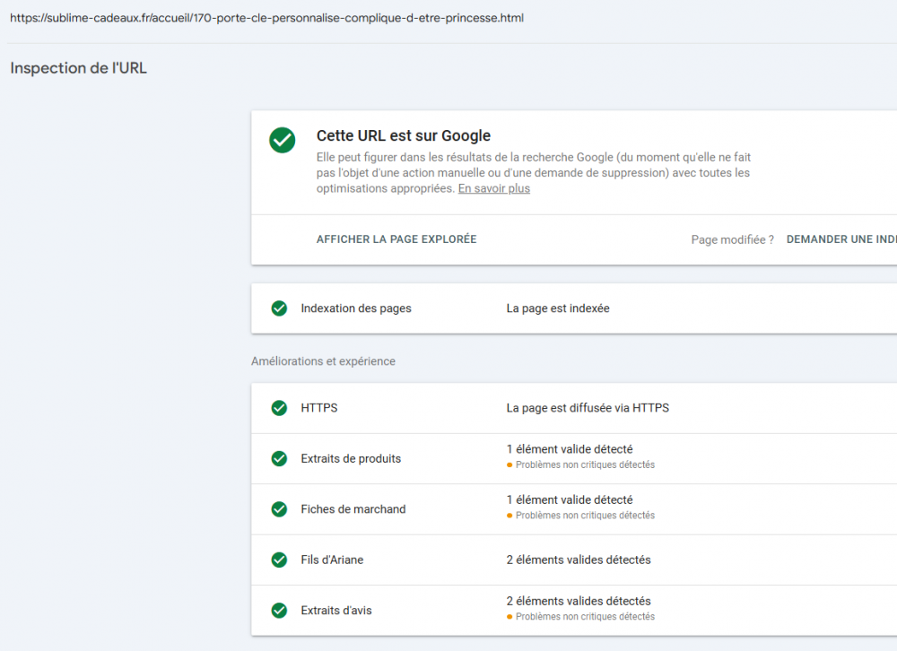Click the orange warning dot under Extraits de produits status
This screenshot has width=897, height=651.
click(509, 465)
